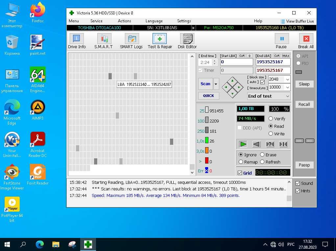Expand the End of test dropdown

point(287,96)
